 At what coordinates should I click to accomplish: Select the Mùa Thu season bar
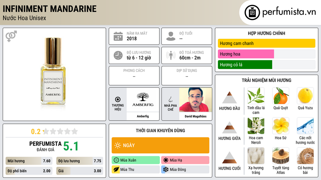[136, 169]
